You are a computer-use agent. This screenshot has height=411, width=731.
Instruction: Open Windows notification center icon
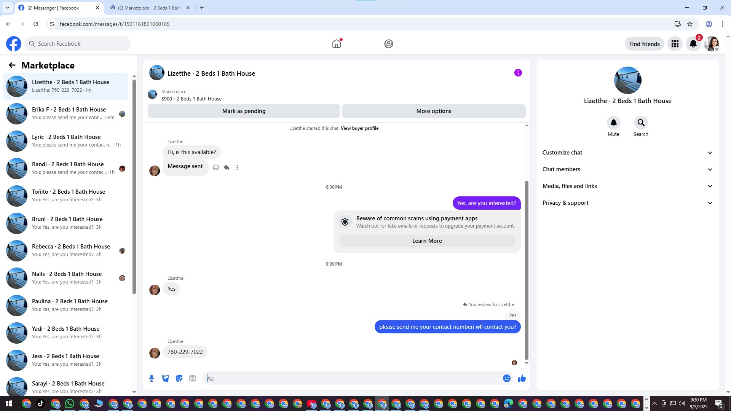click(x=719, y=404)
